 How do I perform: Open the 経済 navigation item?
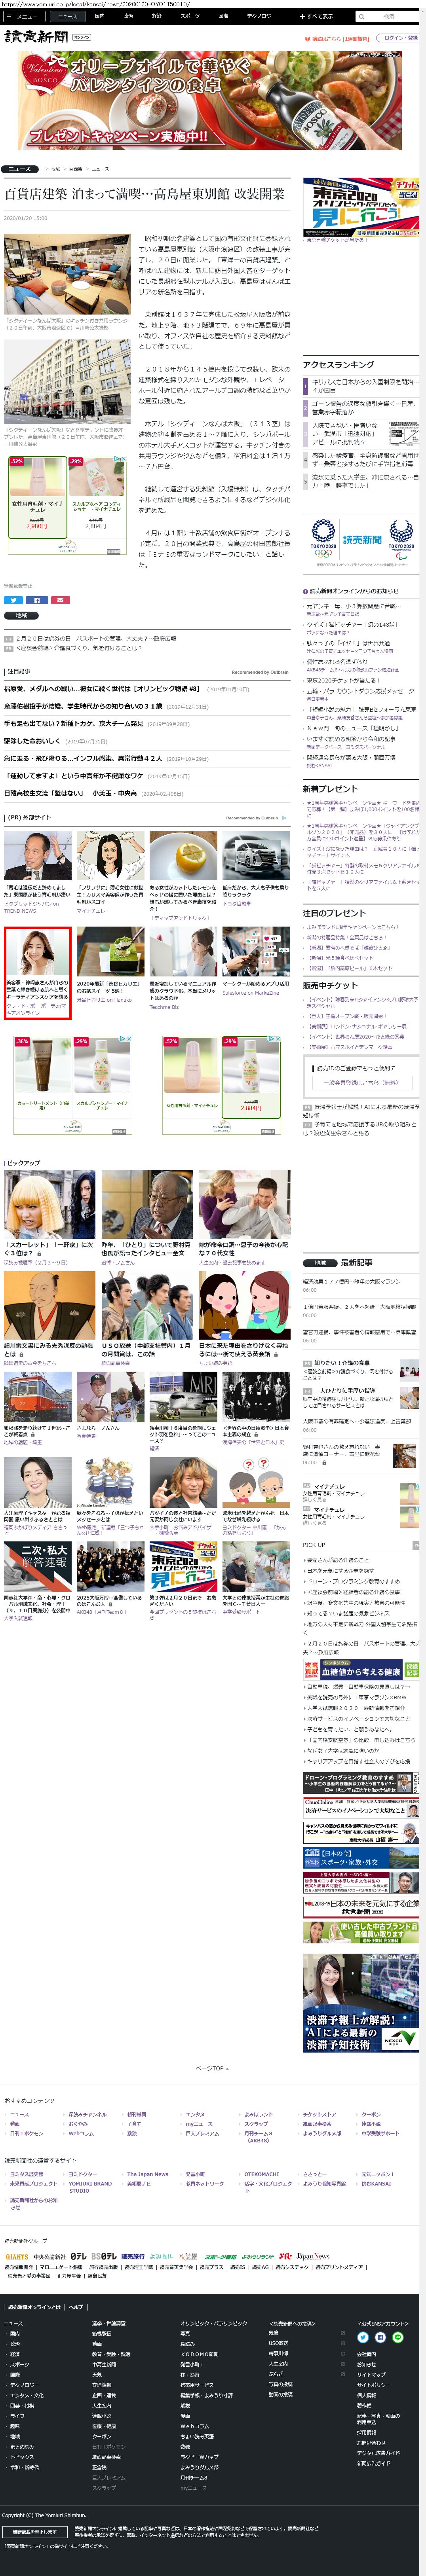click(x=157, y=16)
